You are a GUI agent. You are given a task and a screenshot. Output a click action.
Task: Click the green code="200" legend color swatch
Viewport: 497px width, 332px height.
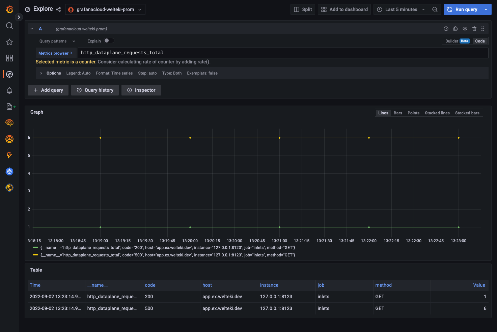35,247
